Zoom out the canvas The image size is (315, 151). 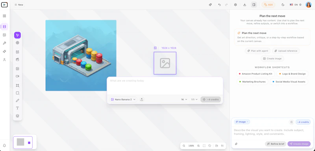[184, 146]
